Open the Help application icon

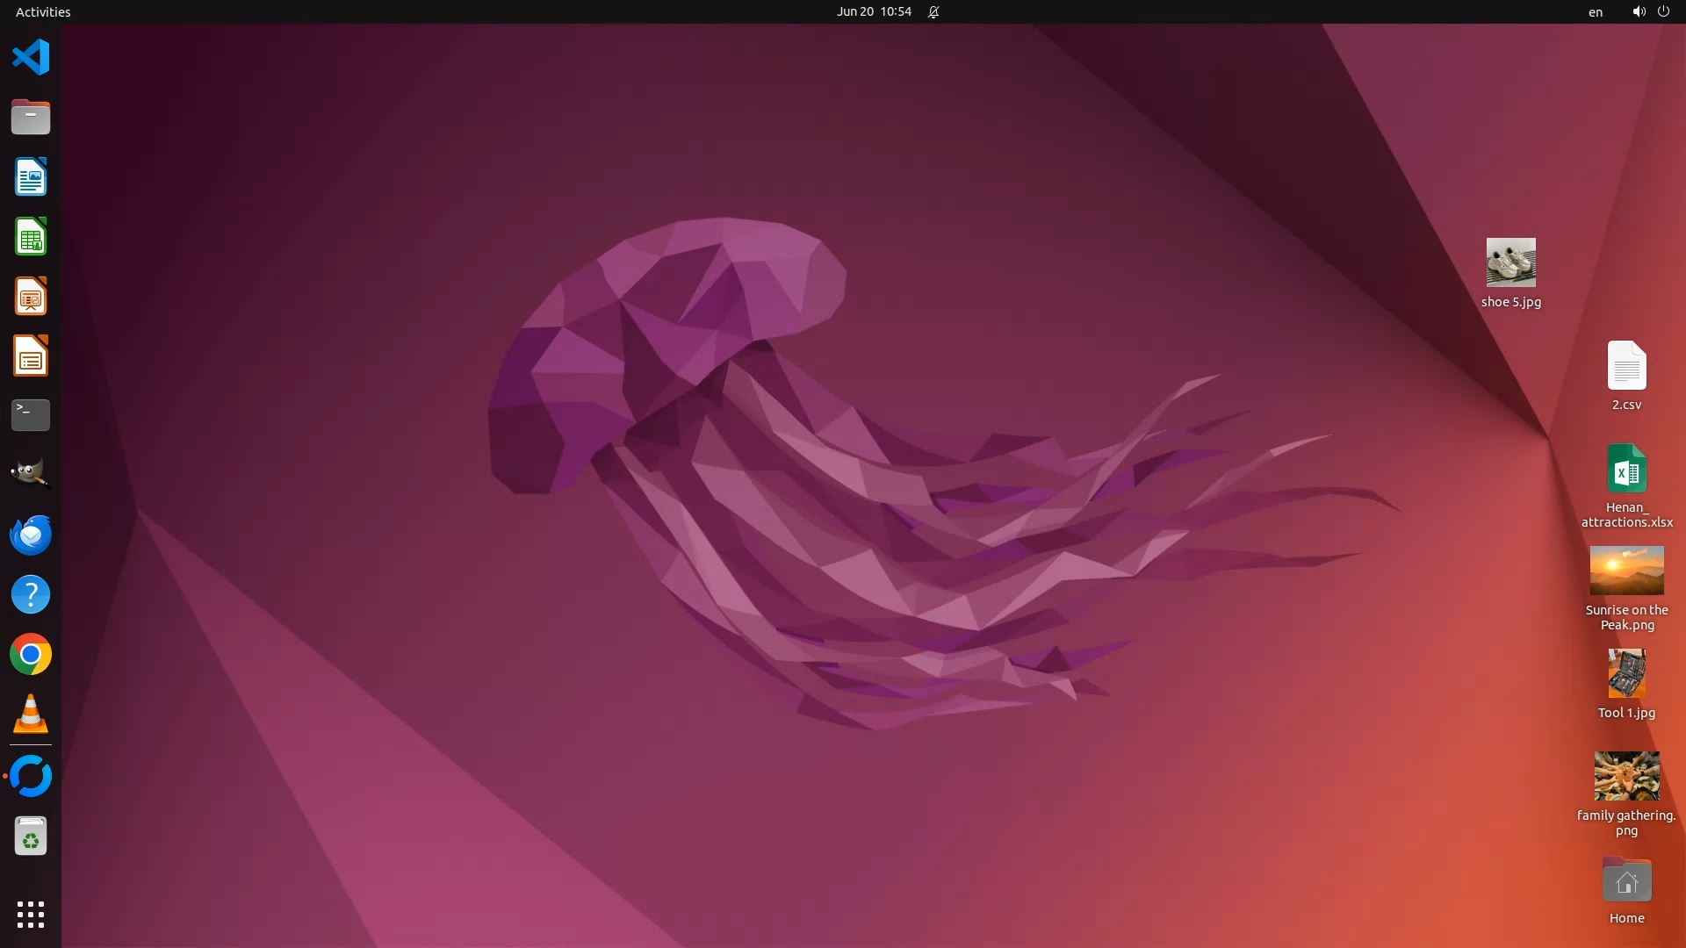31,594
